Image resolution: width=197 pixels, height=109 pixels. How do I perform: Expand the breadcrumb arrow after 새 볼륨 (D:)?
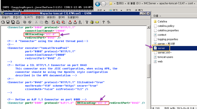(142, 4)
